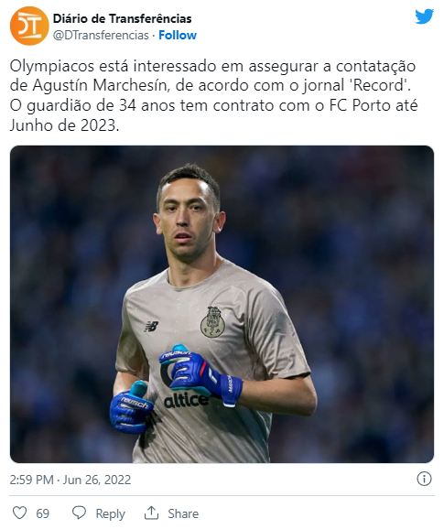This screenshot has height=529, width=444.
Task: Click the Twitter bird logo icon
Action: [x=424, y=16]
